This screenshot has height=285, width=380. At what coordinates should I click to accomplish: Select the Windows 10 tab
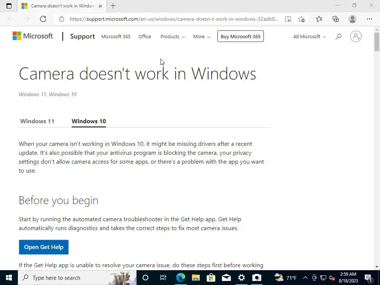click(89, 121)
